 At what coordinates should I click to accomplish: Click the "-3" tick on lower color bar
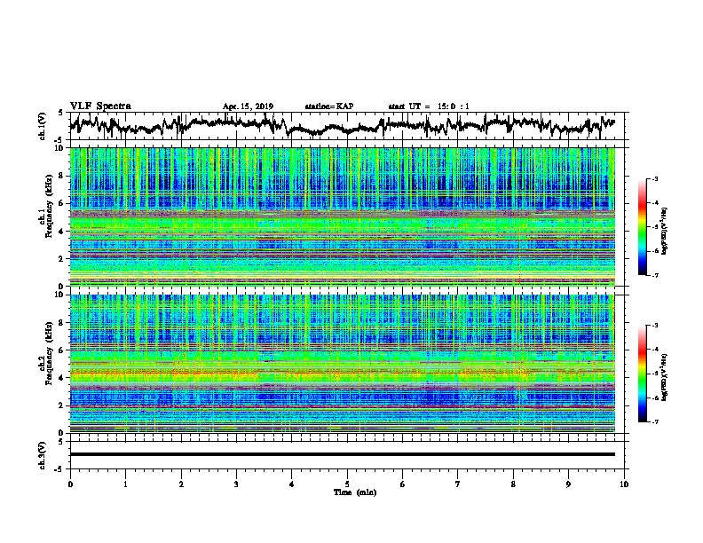[x=654, y=326]
